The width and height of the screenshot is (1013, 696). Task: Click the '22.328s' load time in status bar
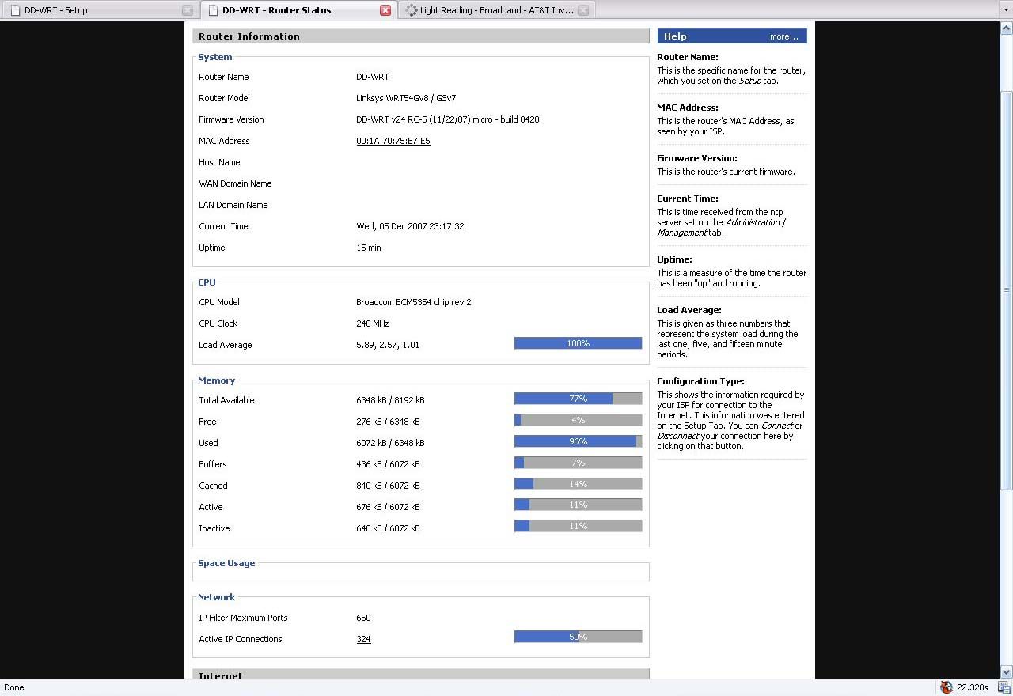click(x=973, y=687)
